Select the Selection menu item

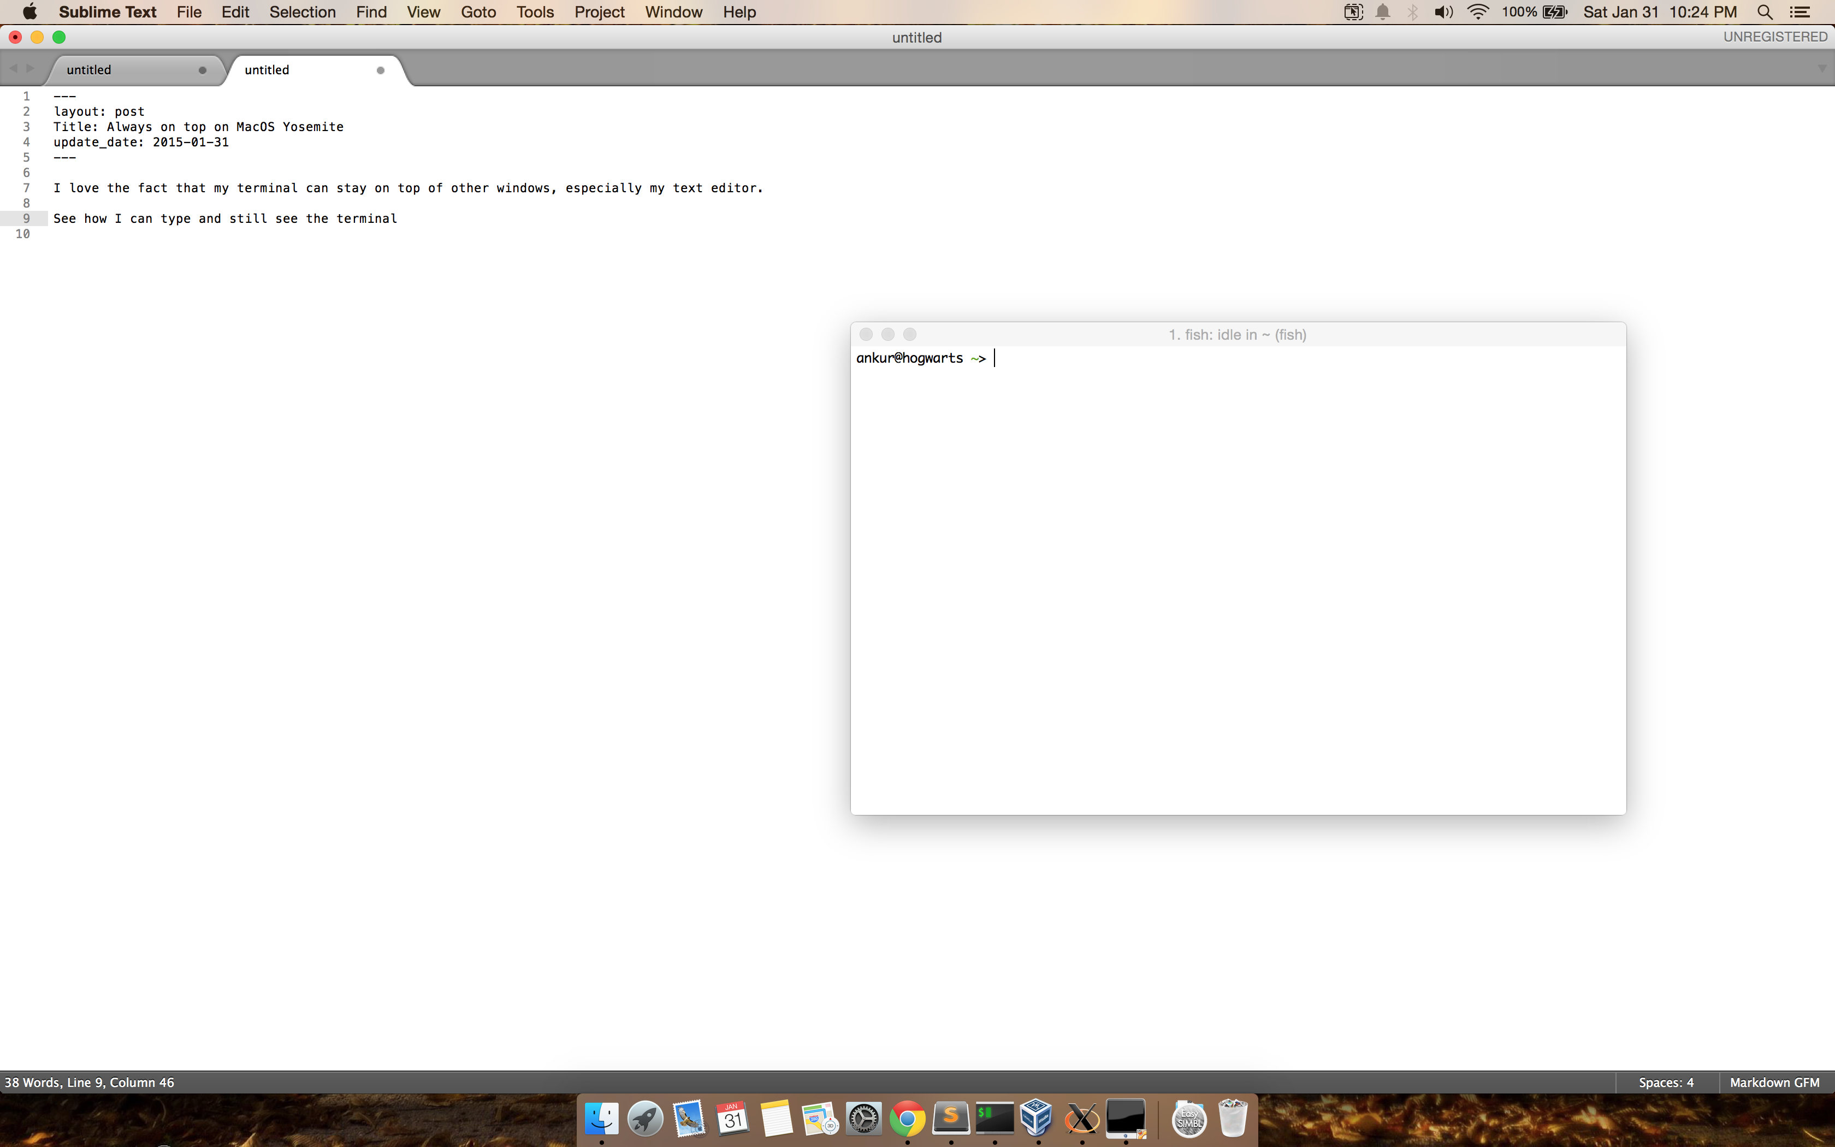click(x=303, y=12)
